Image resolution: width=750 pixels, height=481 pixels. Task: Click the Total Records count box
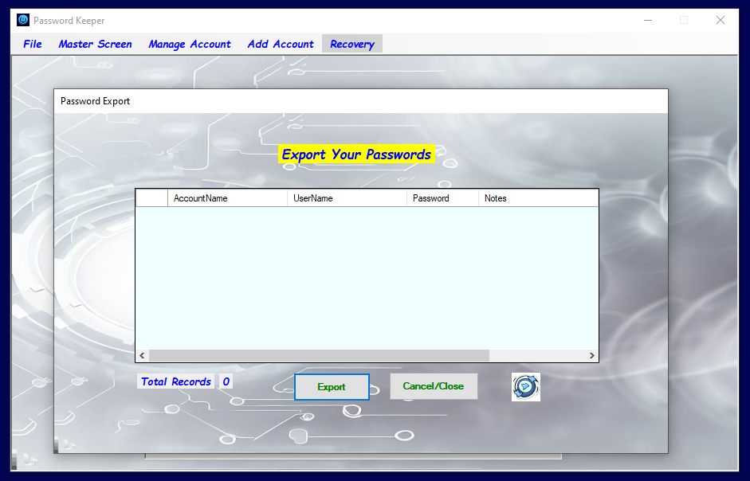coord(226,381)
